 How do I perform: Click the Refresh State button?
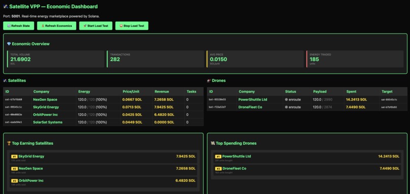pyautogui.click(x=18, y=26)
